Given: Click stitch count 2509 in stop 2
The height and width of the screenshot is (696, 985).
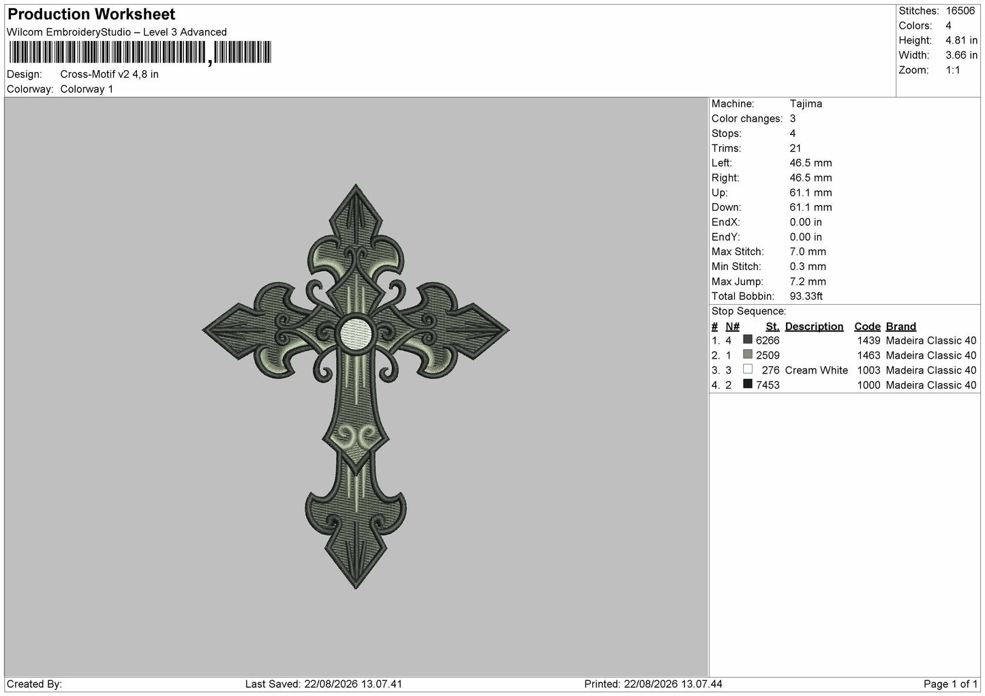Looking at the screenshot, I should pyautogui.click(x=768, y=355).
